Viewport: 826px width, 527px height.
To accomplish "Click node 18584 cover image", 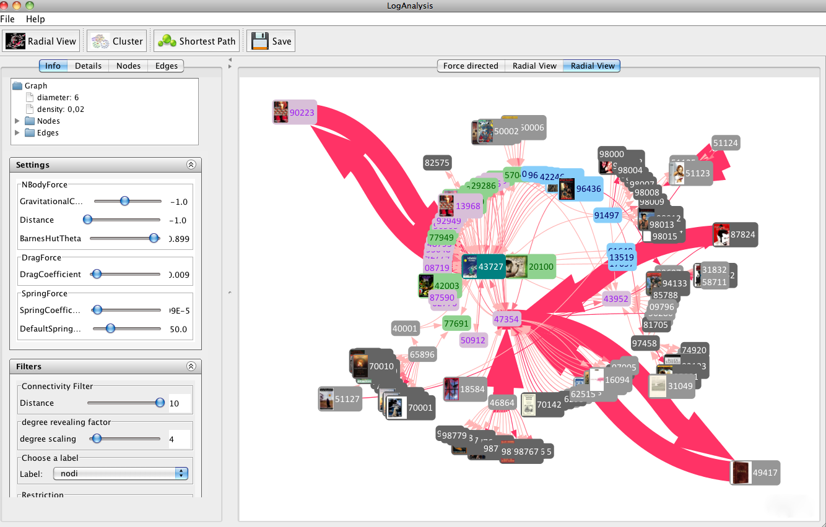I will pyautogui.click(x=451, y=389).
